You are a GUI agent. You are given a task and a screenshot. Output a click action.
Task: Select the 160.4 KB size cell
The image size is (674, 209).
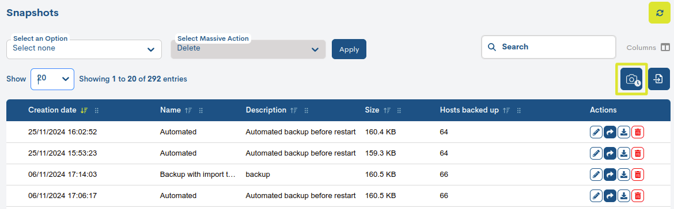[x=380, y=132]
